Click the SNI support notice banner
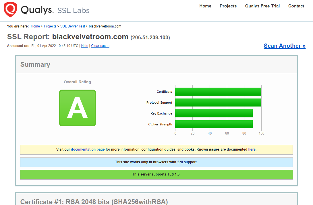Screen dimensions: 313x205 156,162
